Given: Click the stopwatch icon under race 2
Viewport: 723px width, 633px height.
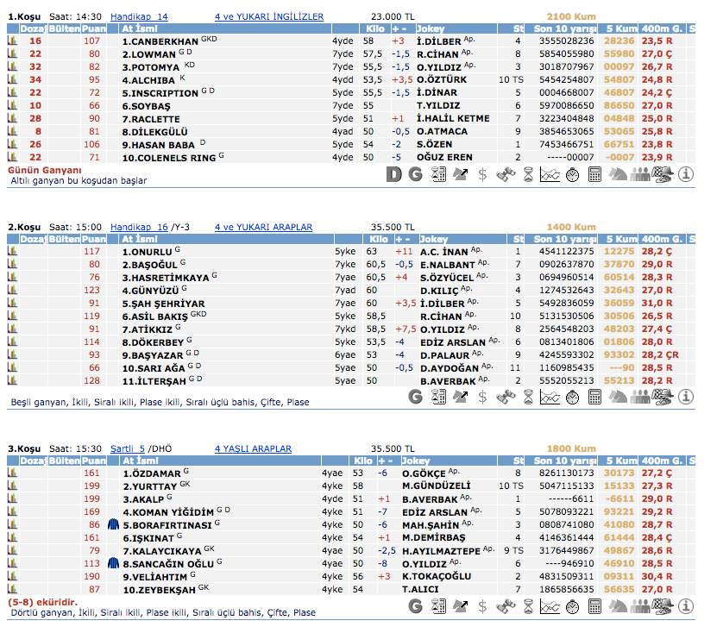Looking at the screenshot, I should (572, 396).
